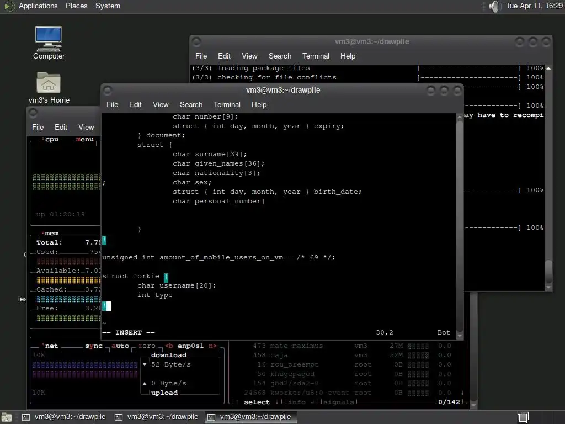Click the MATE logo icon beside Applications

coord(9,6)
